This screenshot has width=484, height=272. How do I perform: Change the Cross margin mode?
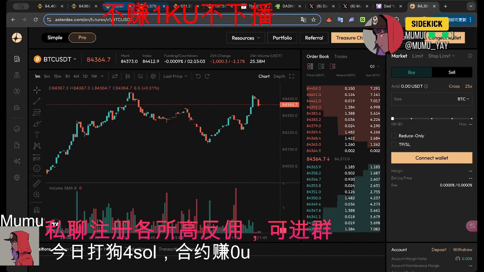pyautogui.click(x=454, y=86)
